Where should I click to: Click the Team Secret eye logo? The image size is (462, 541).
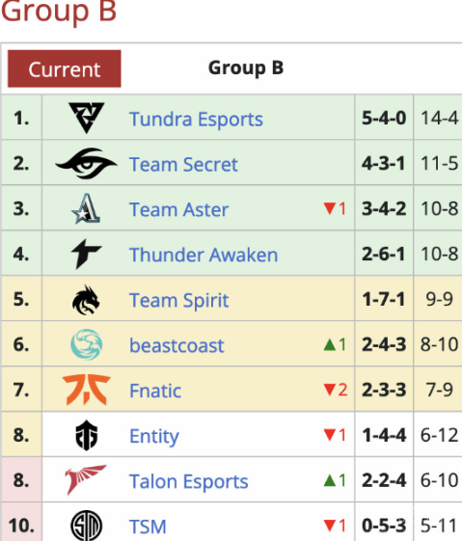[86, 164]
